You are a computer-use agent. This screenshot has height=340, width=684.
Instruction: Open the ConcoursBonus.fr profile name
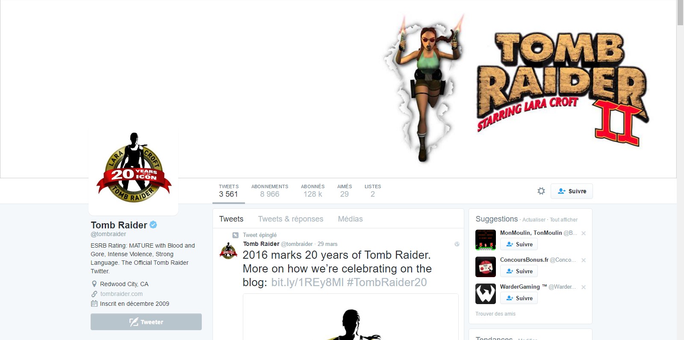pos(524,260)
